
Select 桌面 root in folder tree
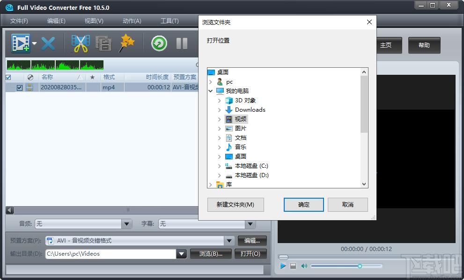click(218, 72)
